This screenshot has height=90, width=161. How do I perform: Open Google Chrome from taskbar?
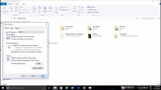84,88
